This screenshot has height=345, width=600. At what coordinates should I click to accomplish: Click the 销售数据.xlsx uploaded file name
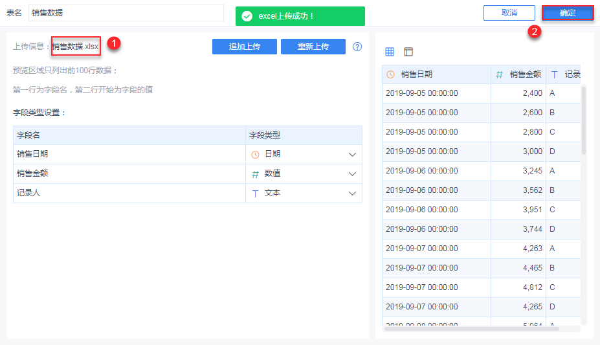[x=76, y=47]
